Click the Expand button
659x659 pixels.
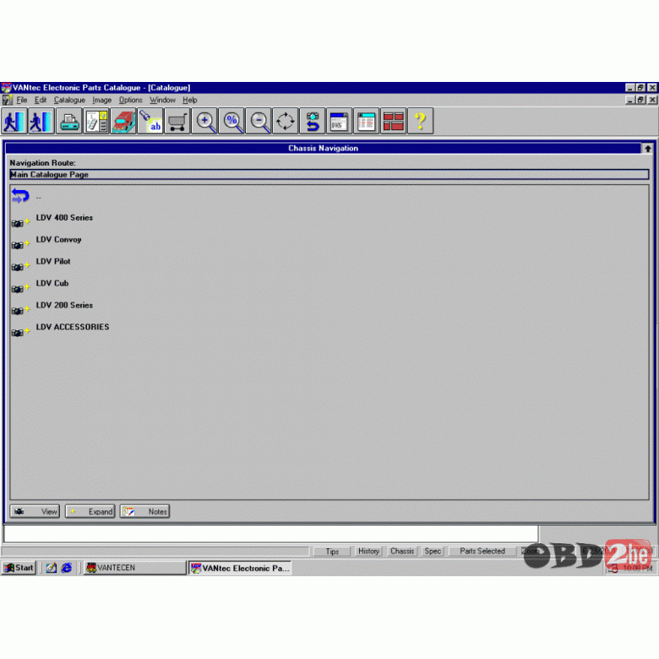pyautogui.click(x=90, y=511)
